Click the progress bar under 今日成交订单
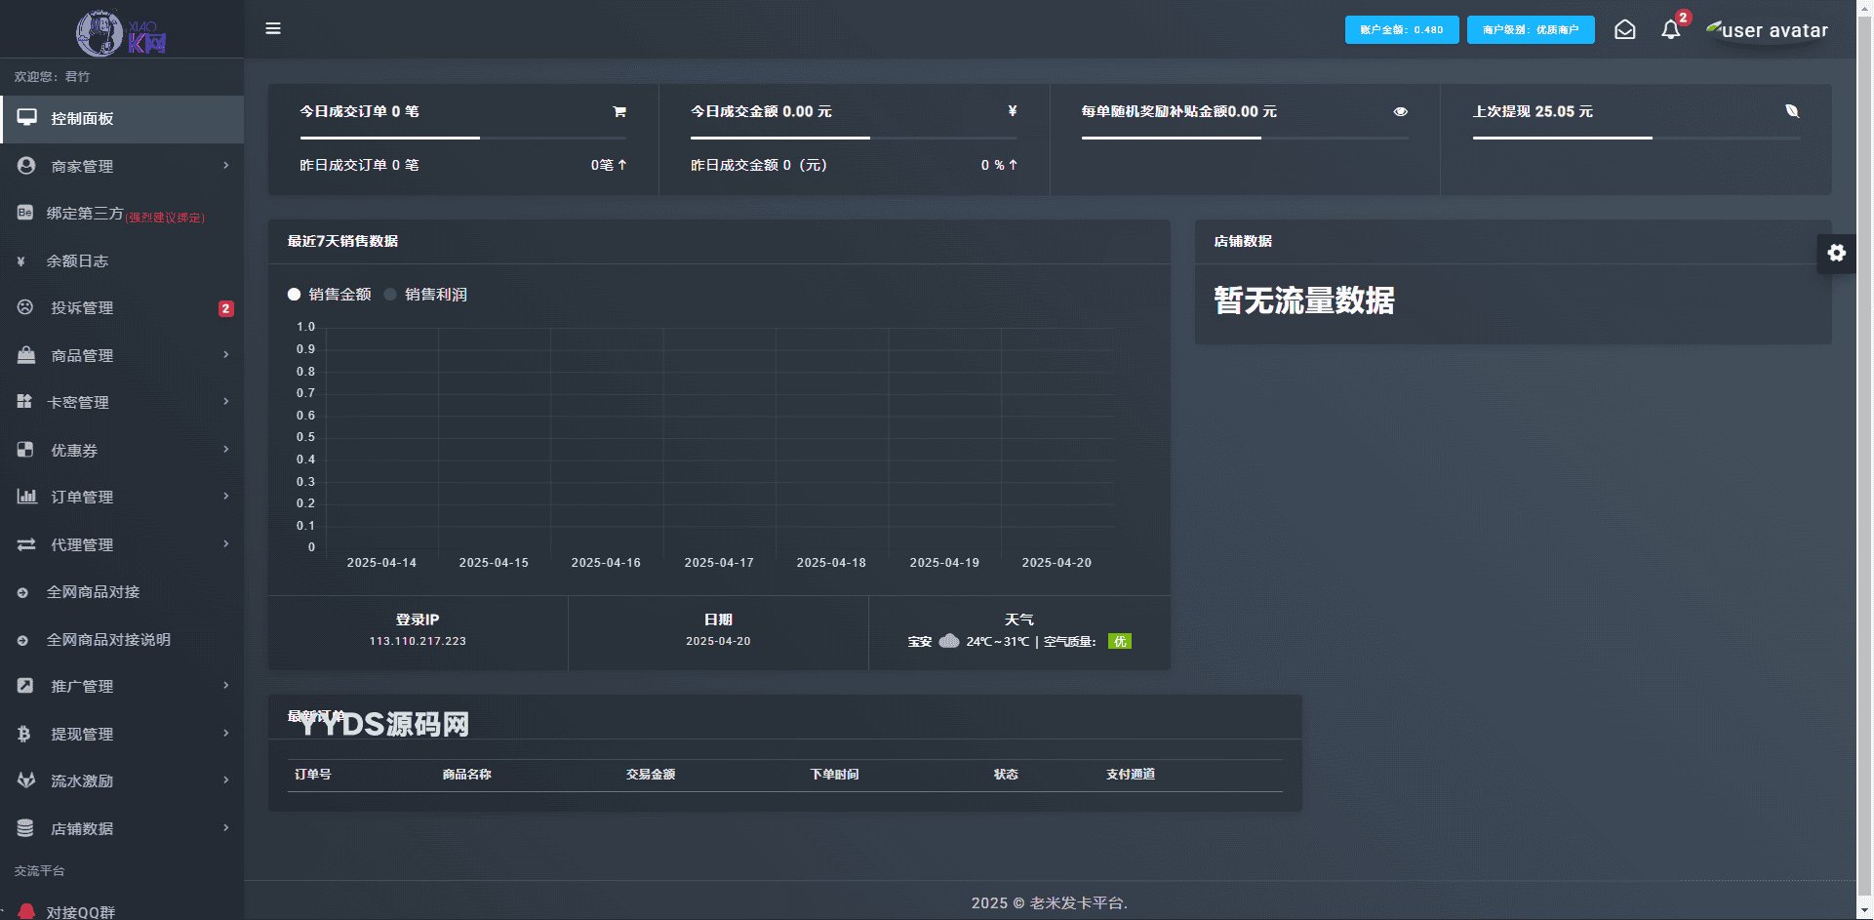This screenshot has width=1874, height=920. [462, 138]
